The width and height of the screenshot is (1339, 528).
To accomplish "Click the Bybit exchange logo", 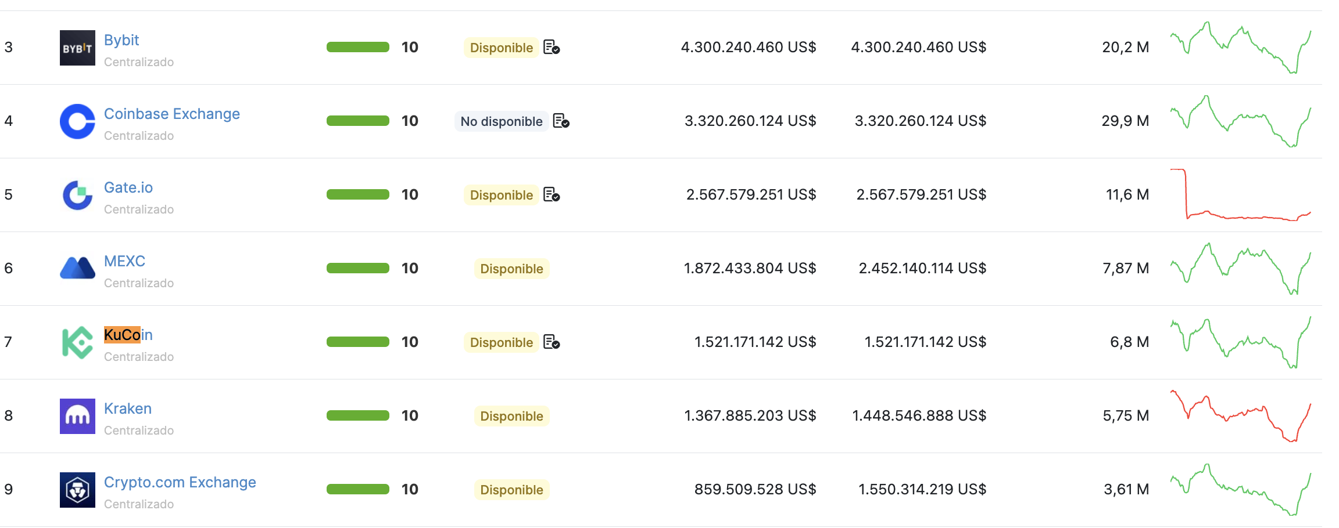I will point(77,48).
